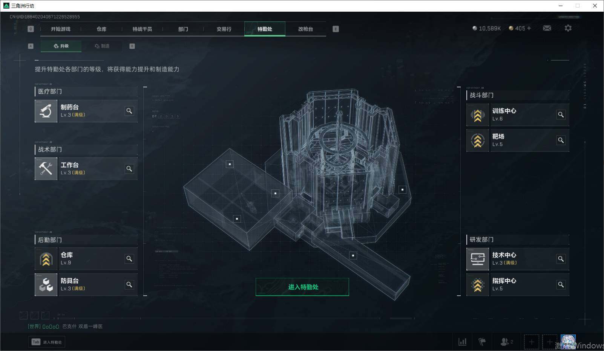
Task: Click the 训练中心 upgrade chevron icon
Action: click(x=478, y=115)
